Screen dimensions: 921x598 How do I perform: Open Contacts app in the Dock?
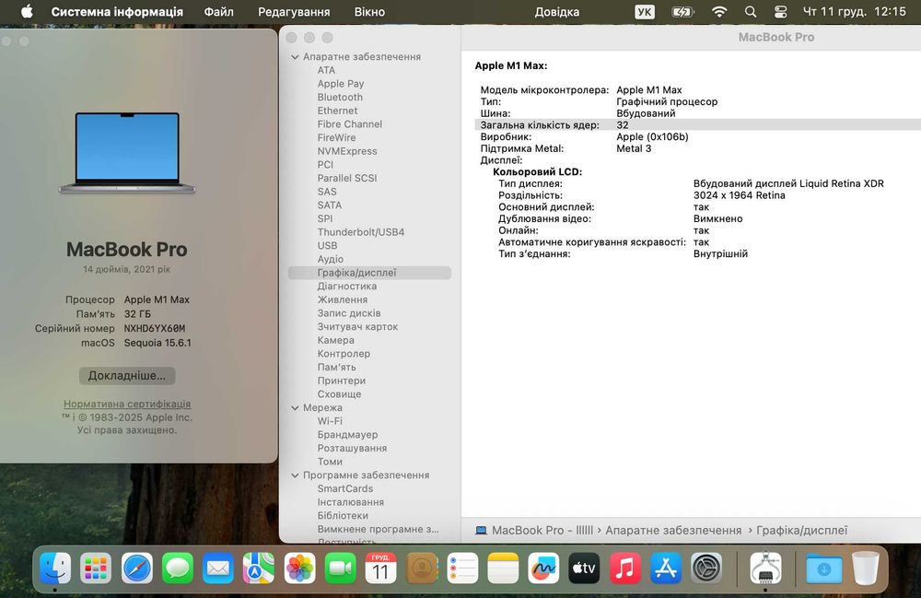422,568
